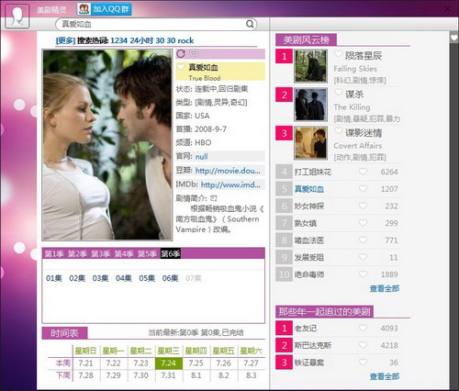Toggle favorite heart for 绝命毒师
Screen dimensions: 459x391
363,274
